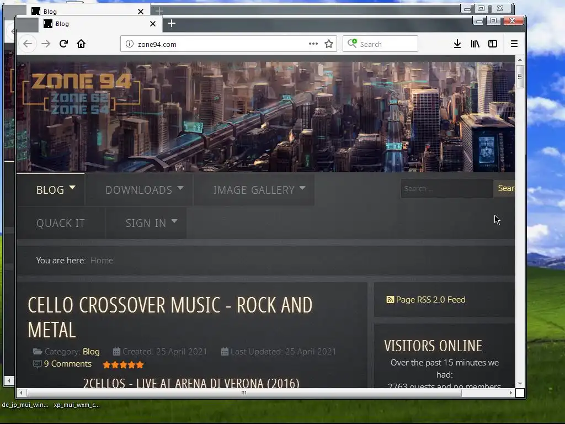Open page actions three-dot menu
Image resolution: width=565 pixels, height=424 pixels.
pyautogui.click(x=313, y=44)
